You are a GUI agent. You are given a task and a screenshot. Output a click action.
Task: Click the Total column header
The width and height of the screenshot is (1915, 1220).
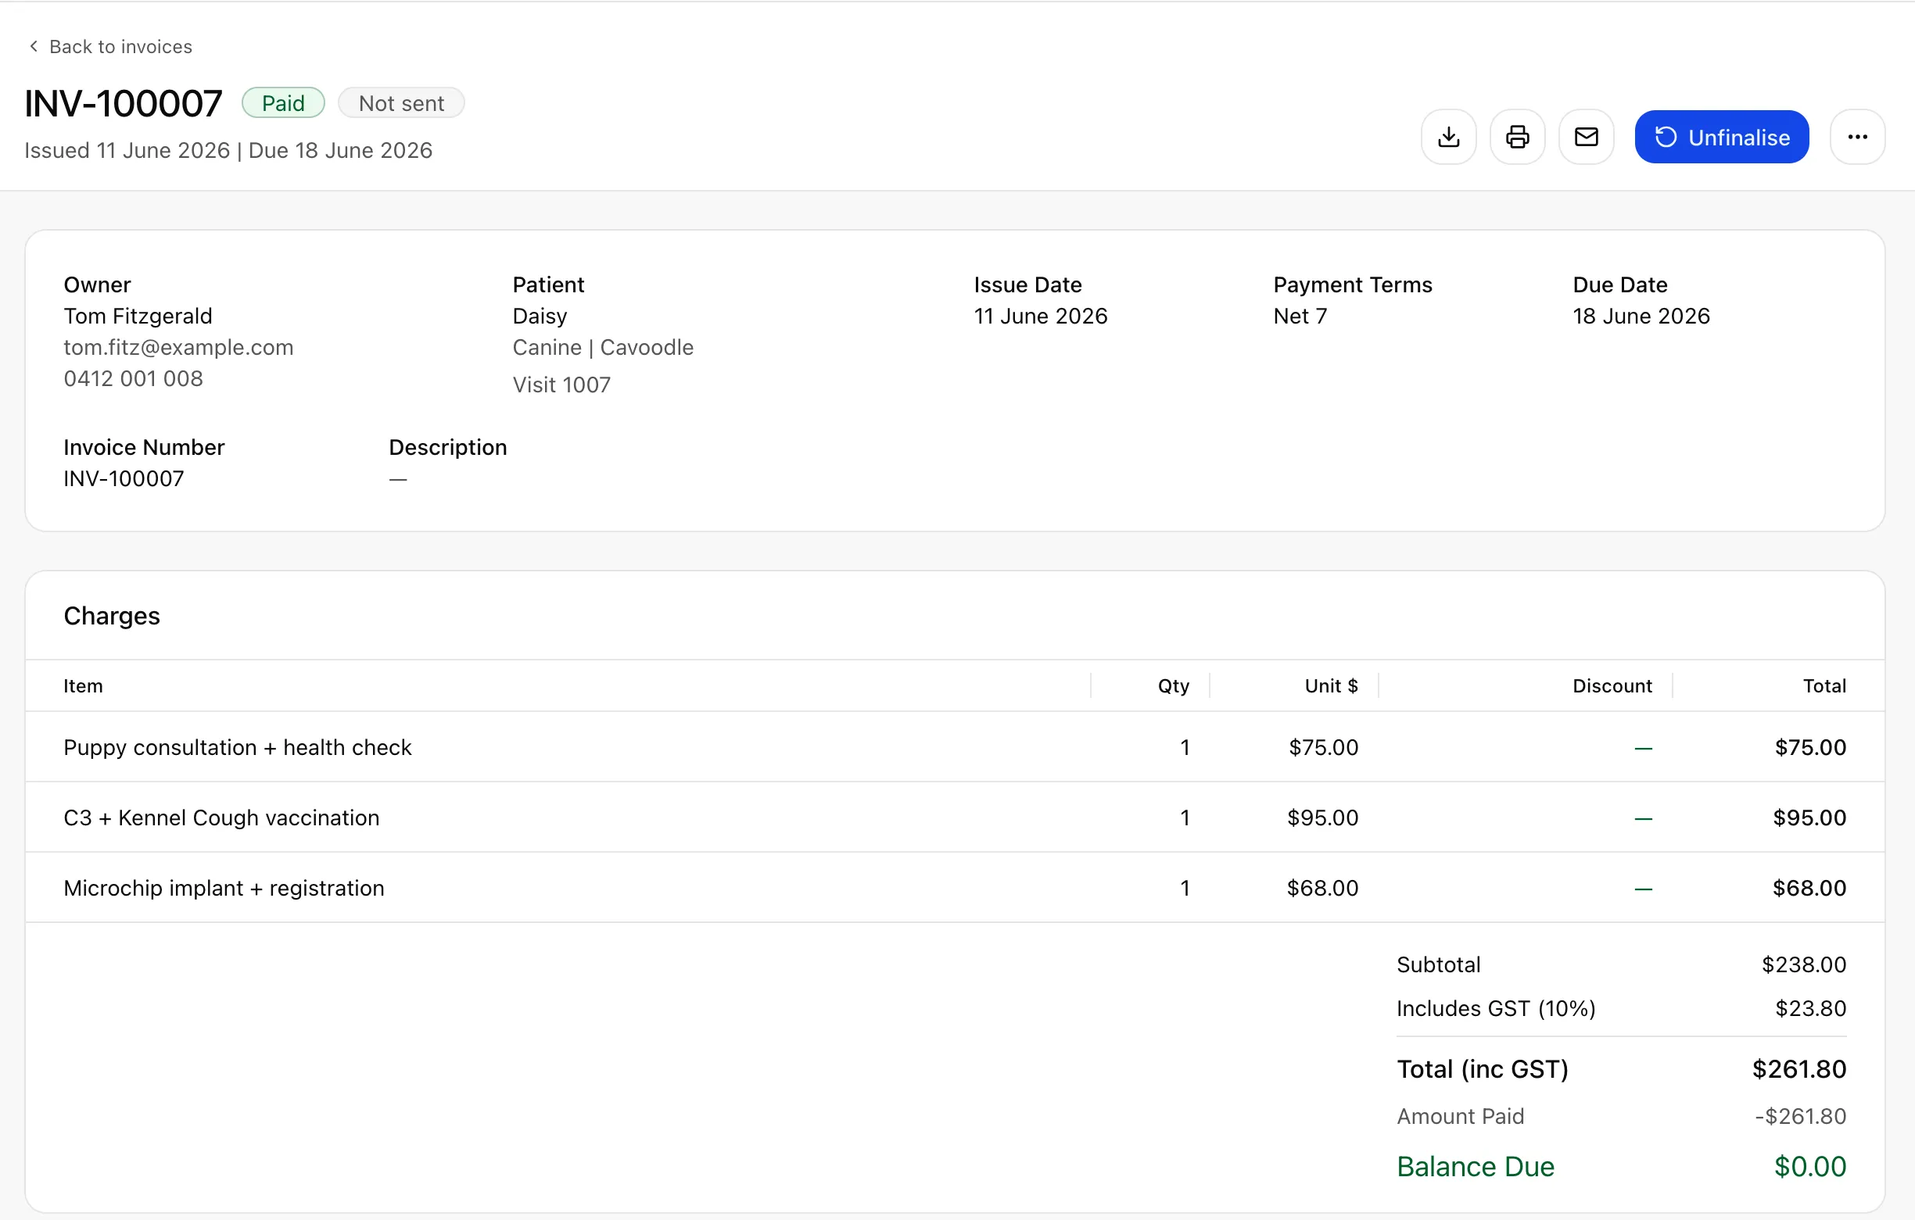click(1824, 686)
